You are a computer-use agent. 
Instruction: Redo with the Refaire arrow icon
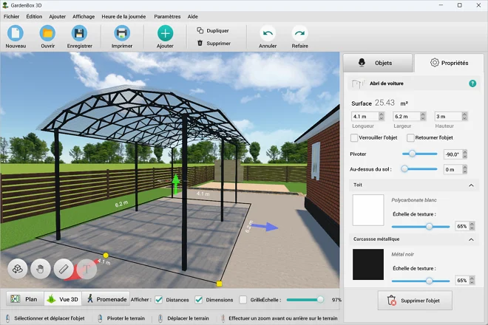[299, 33]
